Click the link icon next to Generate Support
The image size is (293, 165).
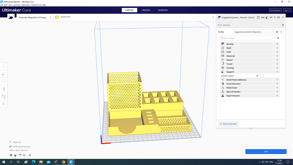click(x=257, y=76)
